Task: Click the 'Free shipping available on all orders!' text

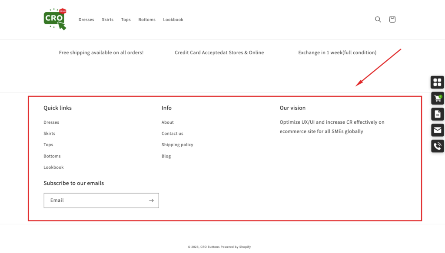Action: (101, 53)
